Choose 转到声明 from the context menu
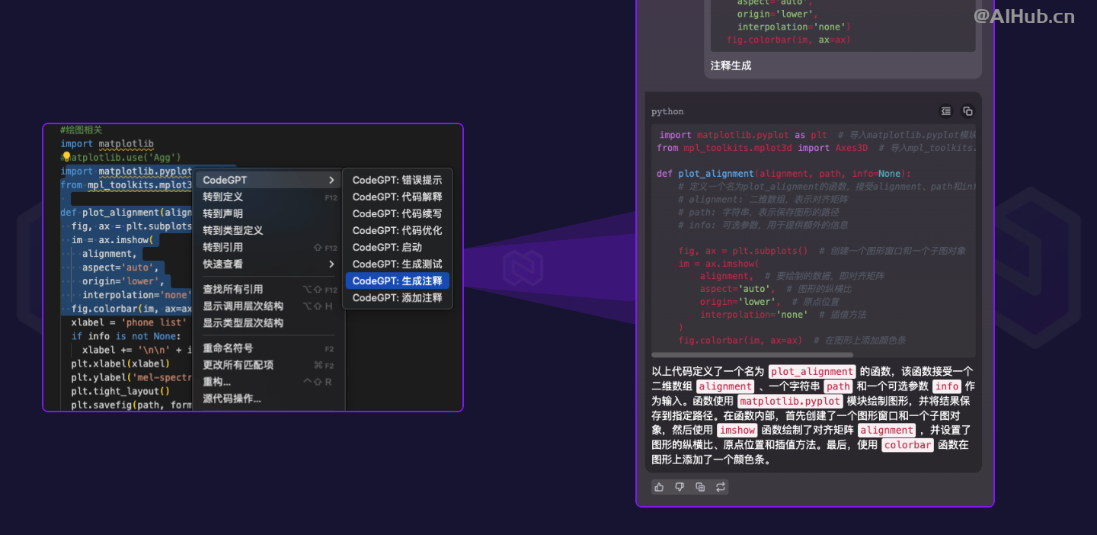The height and width of the screenshot is (535, 1097). [x=269, y=213]
